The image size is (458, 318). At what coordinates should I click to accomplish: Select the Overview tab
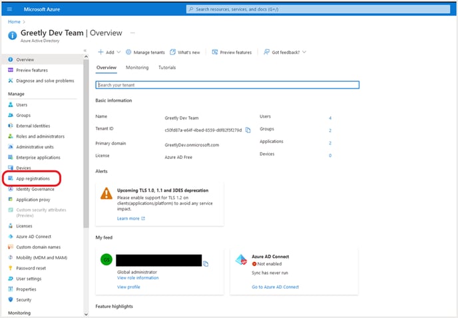(x=107, y=67)
